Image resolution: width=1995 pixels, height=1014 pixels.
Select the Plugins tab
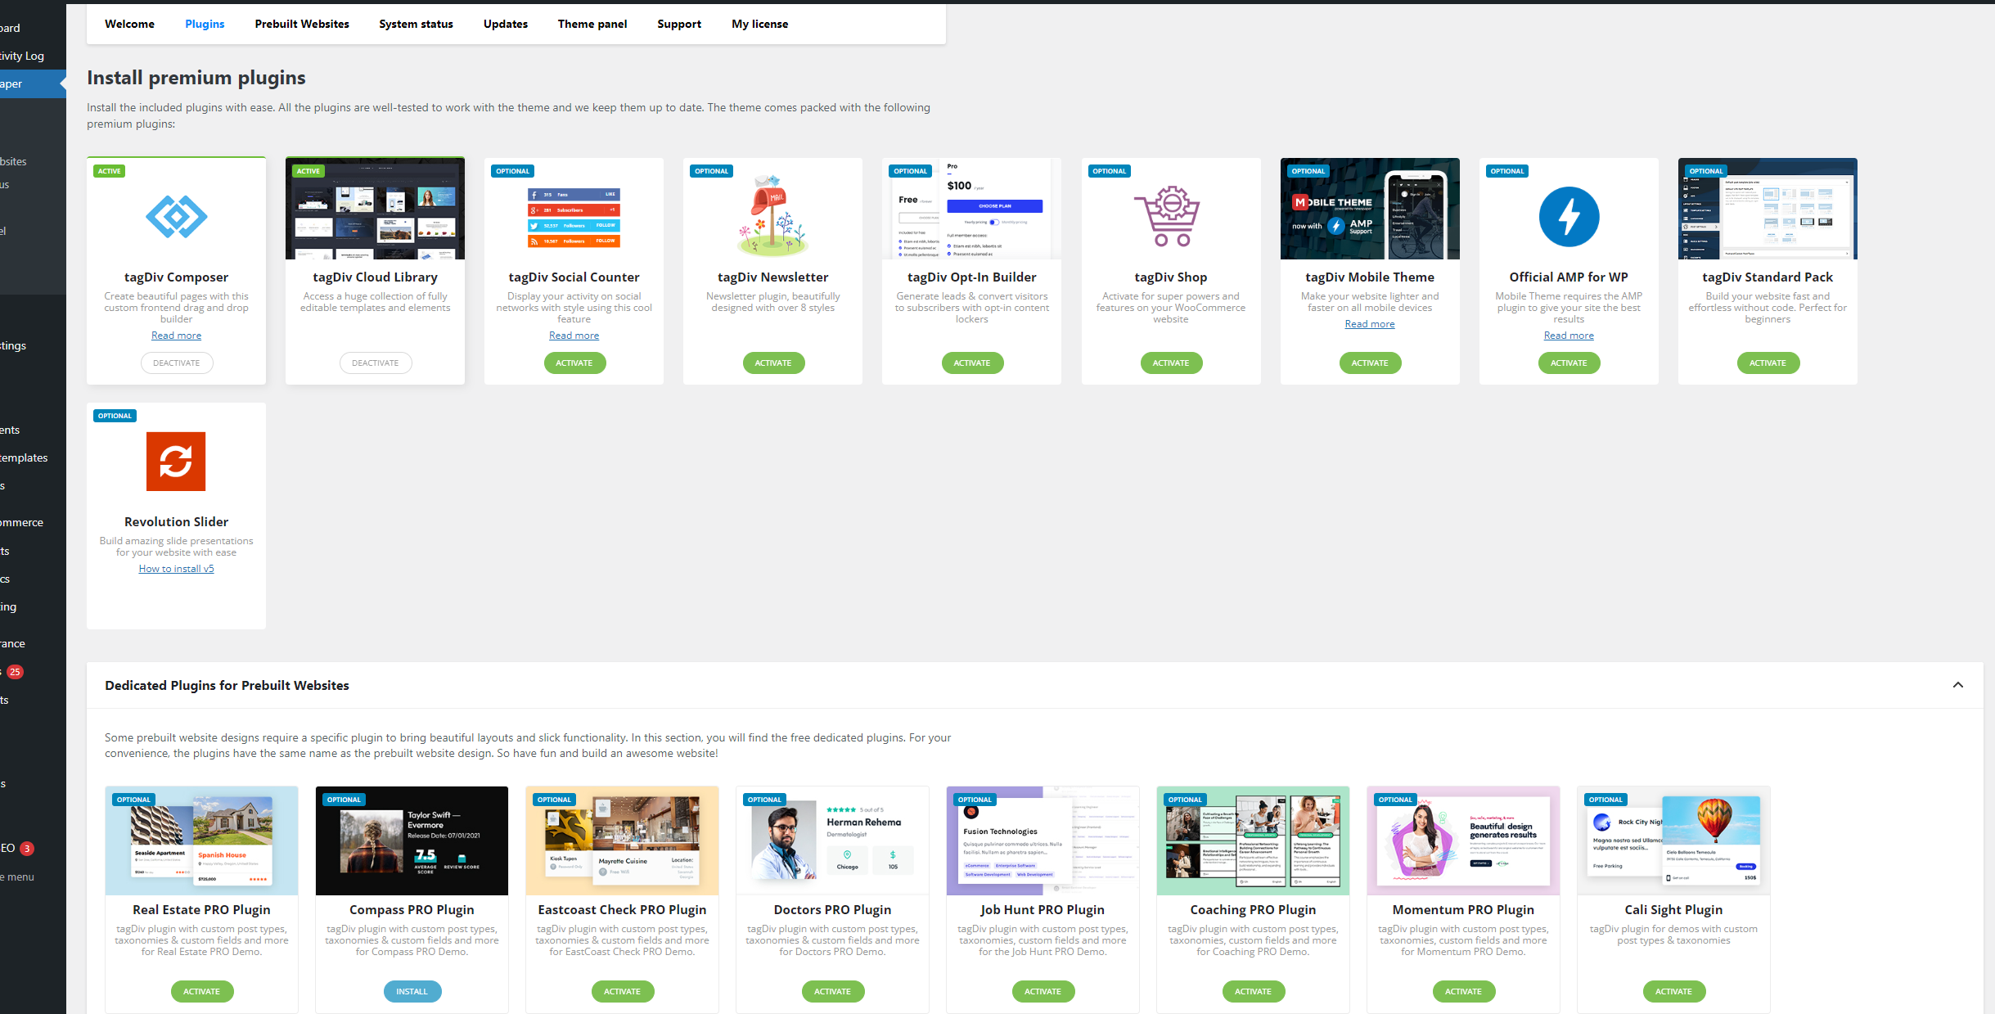click(205, 24)
